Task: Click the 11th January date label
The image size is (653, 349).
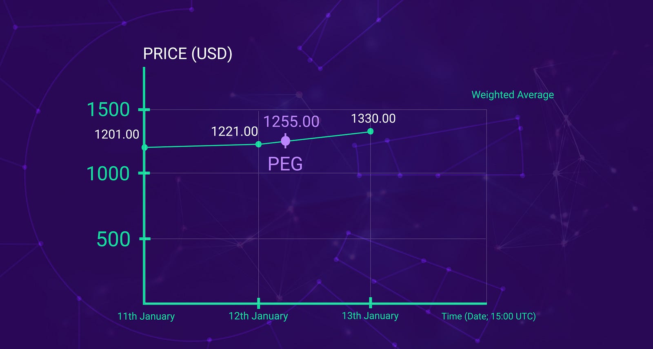Action: (x=146, y=316)
